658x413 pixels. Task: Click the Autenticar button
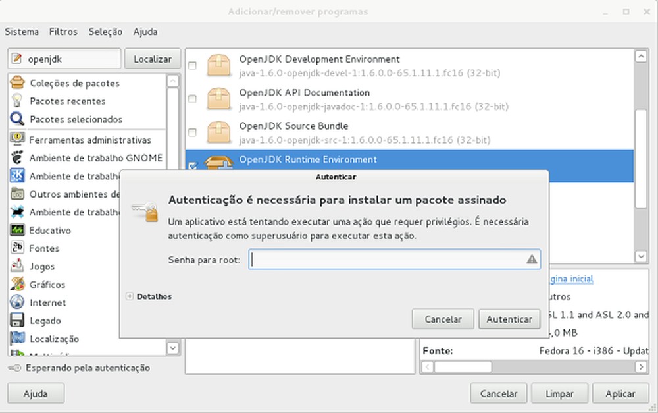point(509,319)
